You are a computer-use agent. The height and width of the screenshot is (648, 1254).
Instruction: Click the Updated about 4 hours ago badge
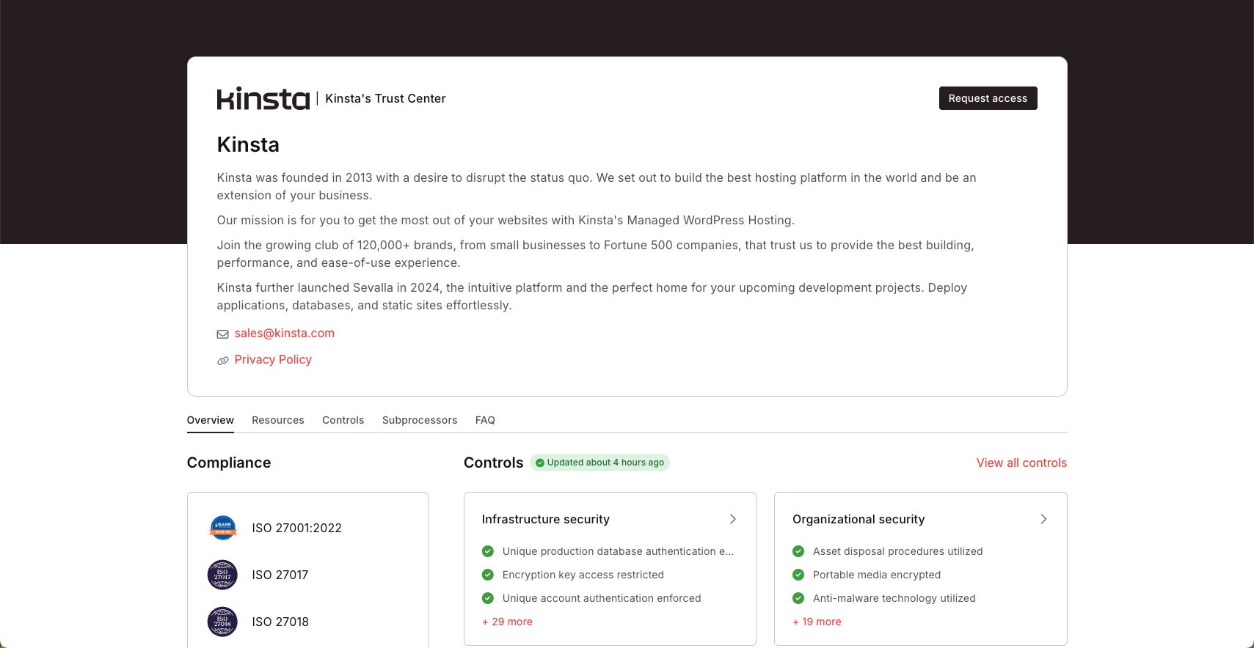[x=599, y=463]
